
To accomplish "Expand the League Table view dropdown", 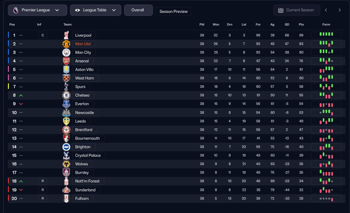I will pos(95,10).
